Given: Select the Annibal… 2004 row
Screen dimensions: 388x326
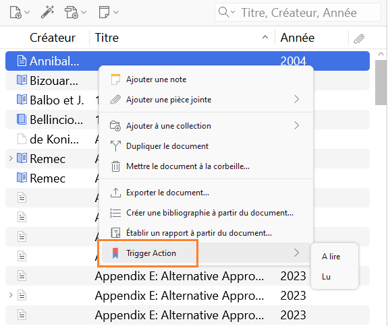Looking at the screenshot, I should coord(188,61).
